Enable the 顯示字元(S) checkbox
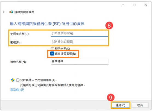This screenshot has width=152, height=111. 52,48
